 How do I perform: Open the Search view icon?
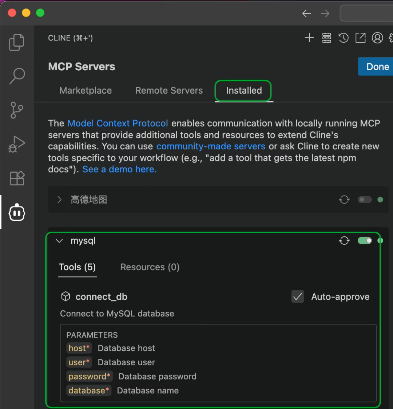point(17,76)
